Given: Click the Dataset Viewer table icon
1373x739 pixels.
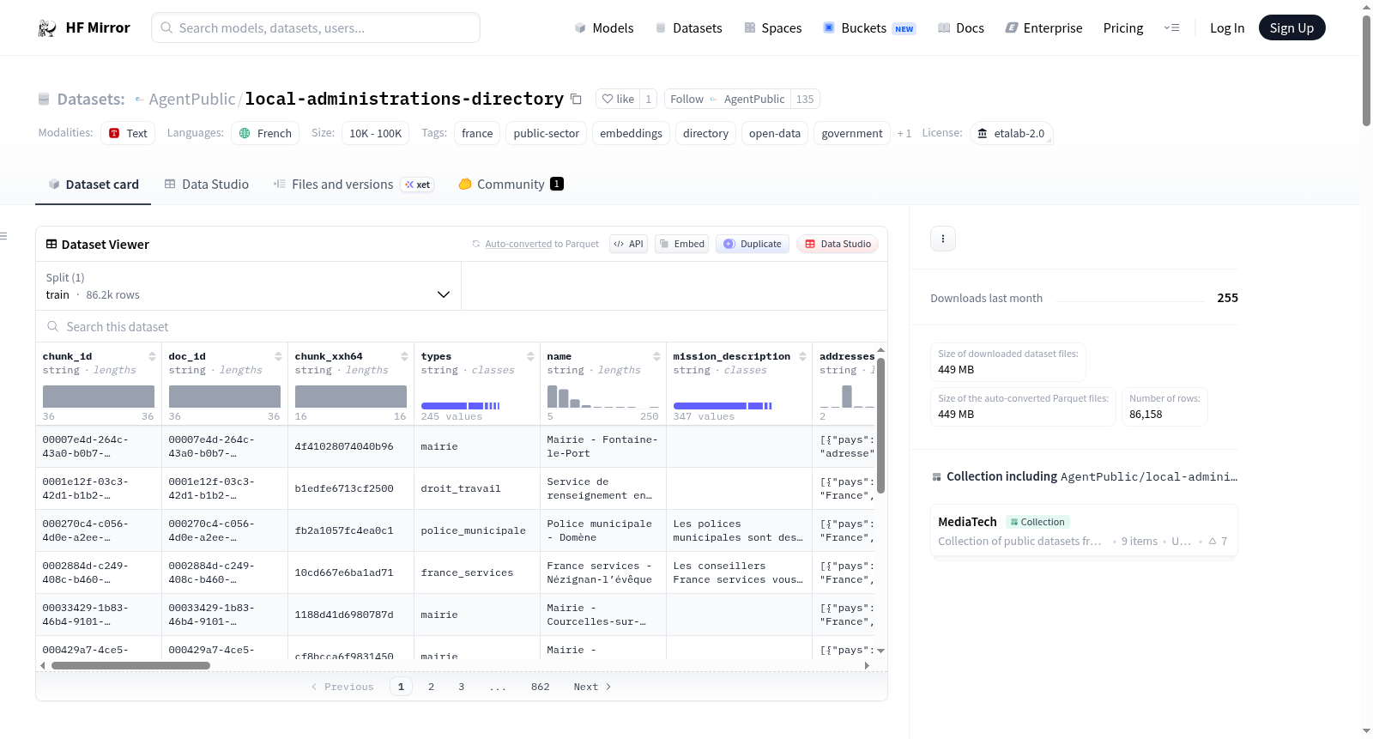Looking at the screenshot, I should point(51,245).
